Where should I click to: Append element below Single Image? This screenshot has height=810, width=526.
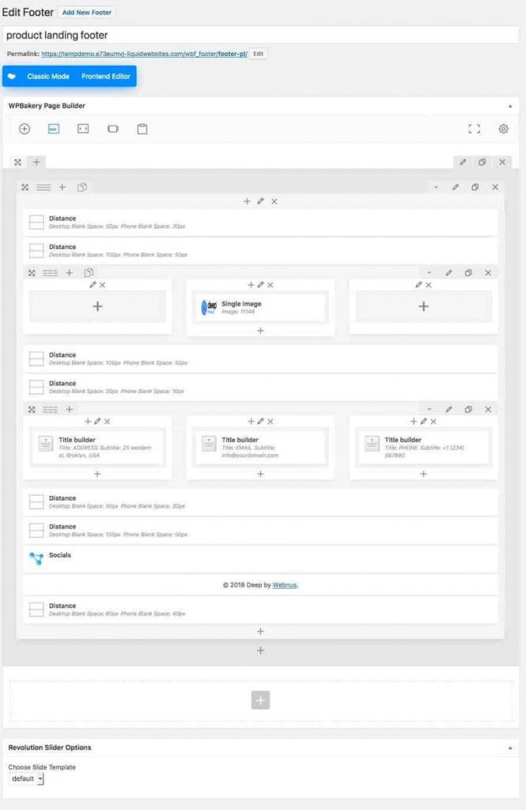pyautogui.click(x=260, y=331)
